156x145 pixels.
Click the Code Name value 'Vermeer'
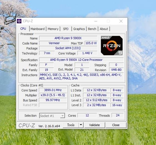pyautogui.click(x=54, y=43)
